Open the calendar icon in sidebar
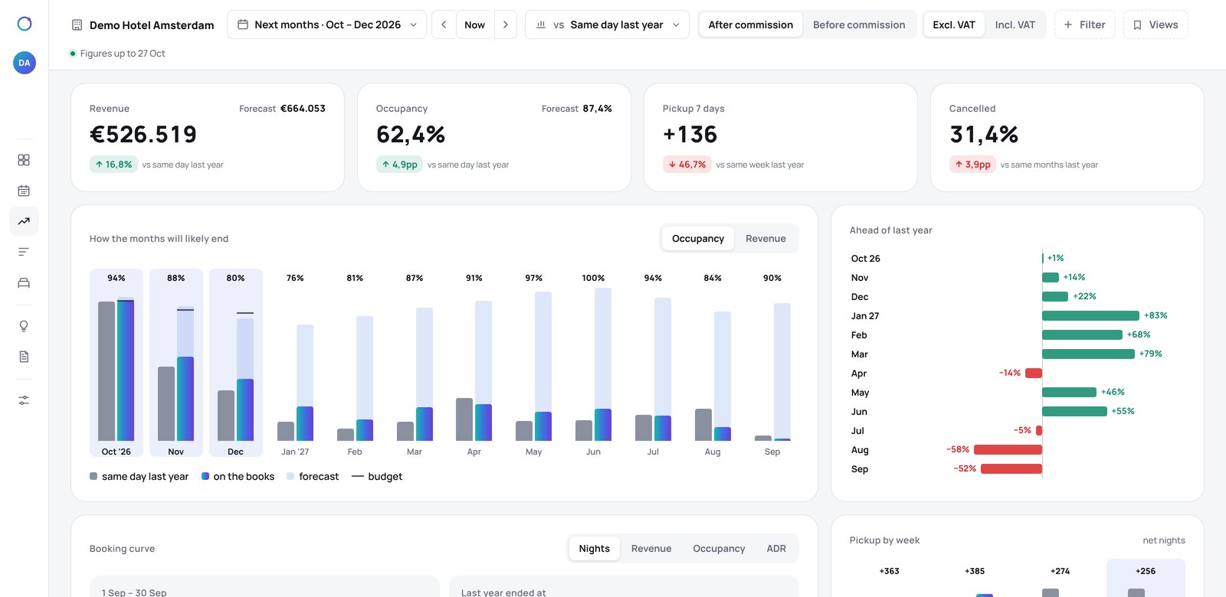The image size is (1226, 597). (x=24, y=191)
